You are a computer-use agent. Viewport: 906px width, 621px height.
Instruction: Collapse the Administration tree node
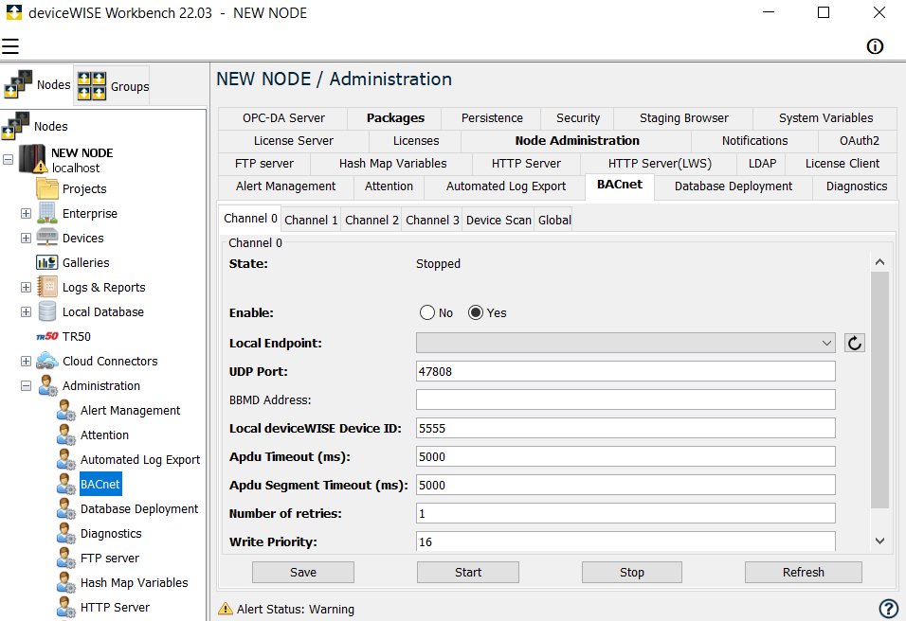(x=26, y=385)
